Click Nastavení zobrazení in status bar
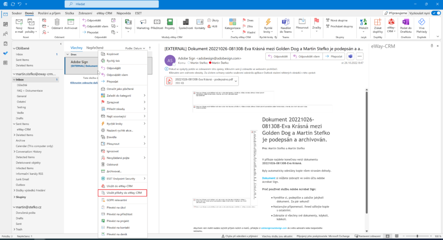The width and height of the screenshot is (443, 240). [x=368, y=236]
